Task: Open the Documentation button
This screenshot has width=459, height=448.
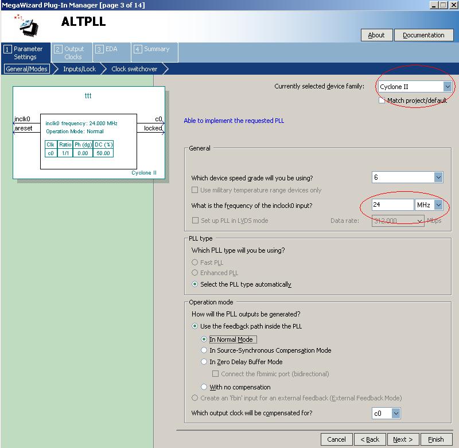Action: 423,35
